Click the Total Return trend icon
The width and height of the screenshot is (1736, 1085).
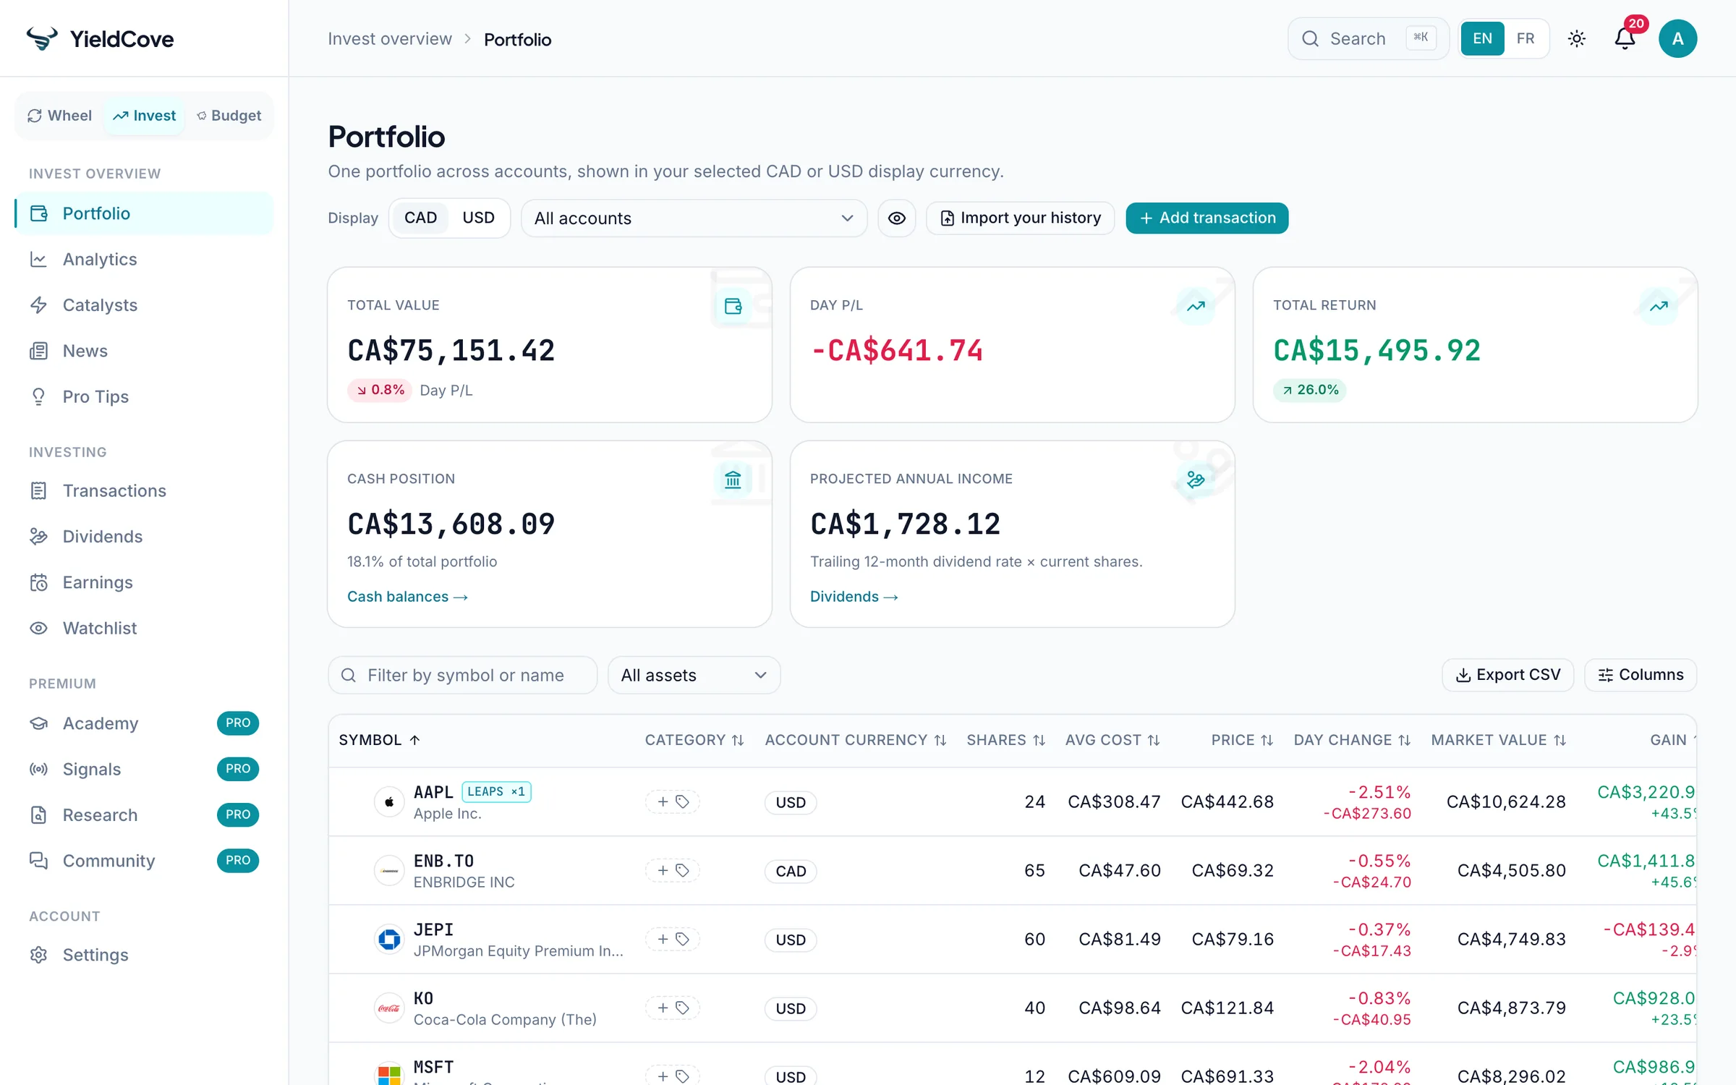tap(1659, 306)
